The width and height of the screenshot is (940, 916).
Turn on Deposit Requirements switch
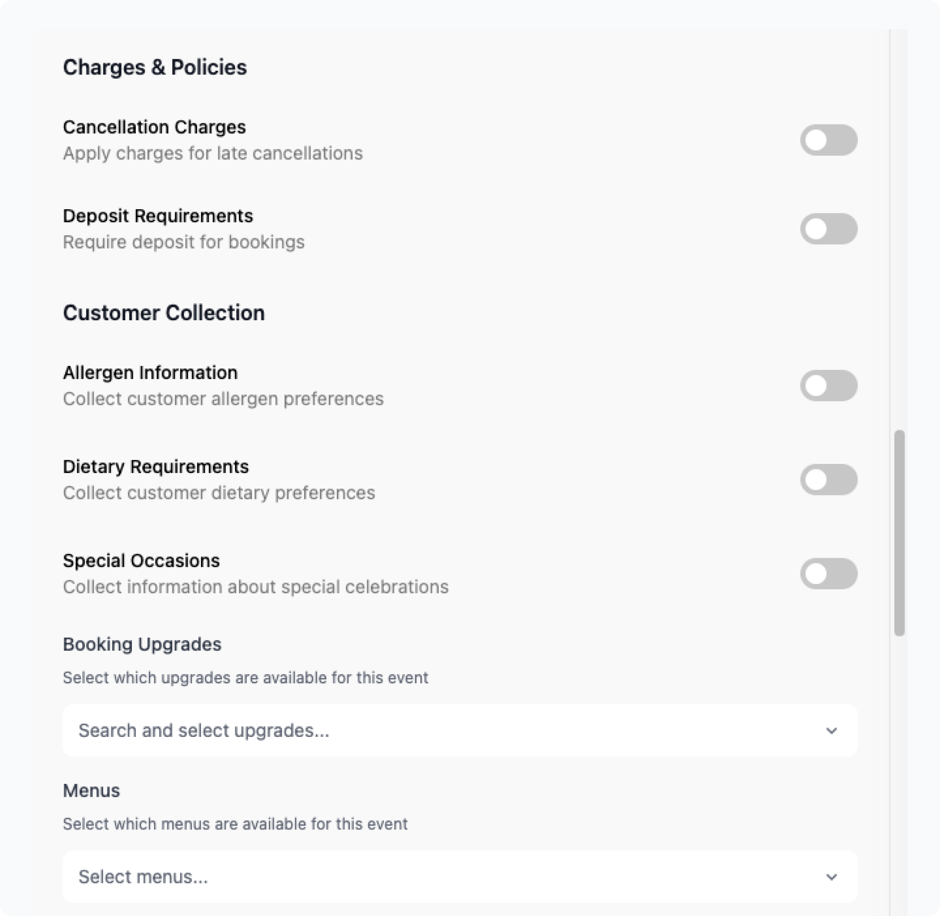tap(828, 229)
